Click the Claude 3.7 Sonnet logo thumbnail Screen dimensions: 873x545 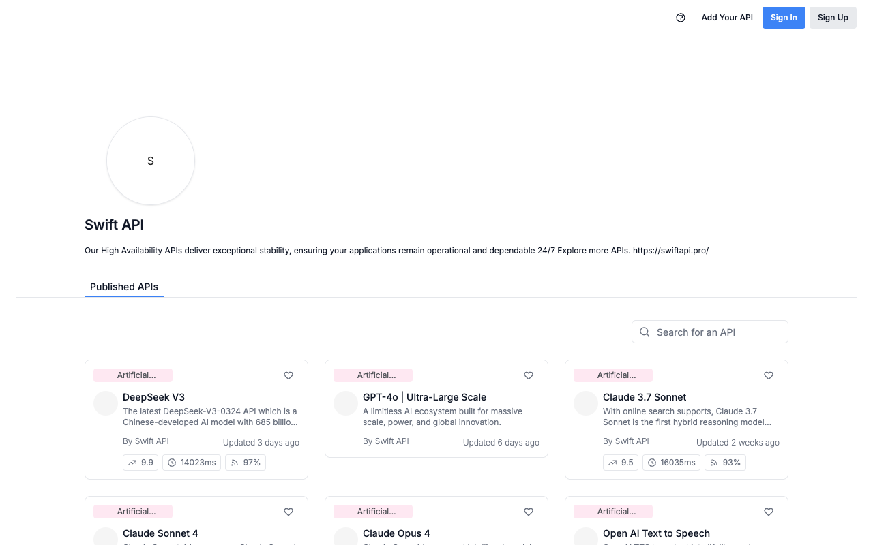pos(586,403)
